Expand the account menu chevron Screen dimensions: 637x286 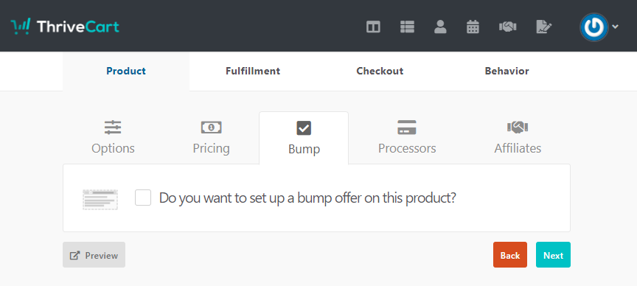(615, 27)
